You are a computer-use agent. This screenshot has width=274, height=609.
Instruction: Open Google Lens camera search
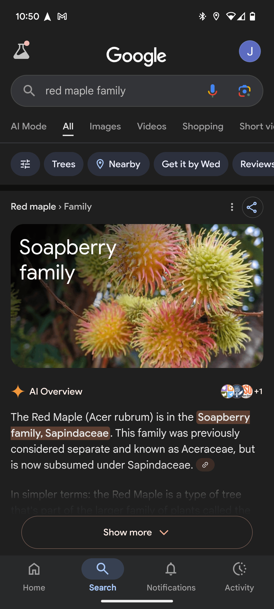(245, 91)
